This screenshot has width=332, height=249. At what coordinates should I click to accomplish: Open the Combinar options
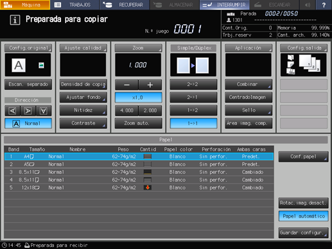(x=249, y=84)
